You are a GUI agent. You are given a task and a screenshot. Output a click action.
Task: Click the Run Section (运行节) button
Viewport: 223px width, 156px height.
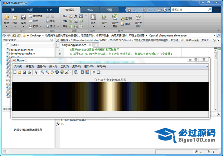(x=127, y=18)
